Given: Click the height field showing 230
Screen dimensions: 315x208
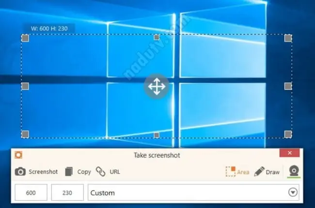Looking at the screenshot, I should pos(67,193).
